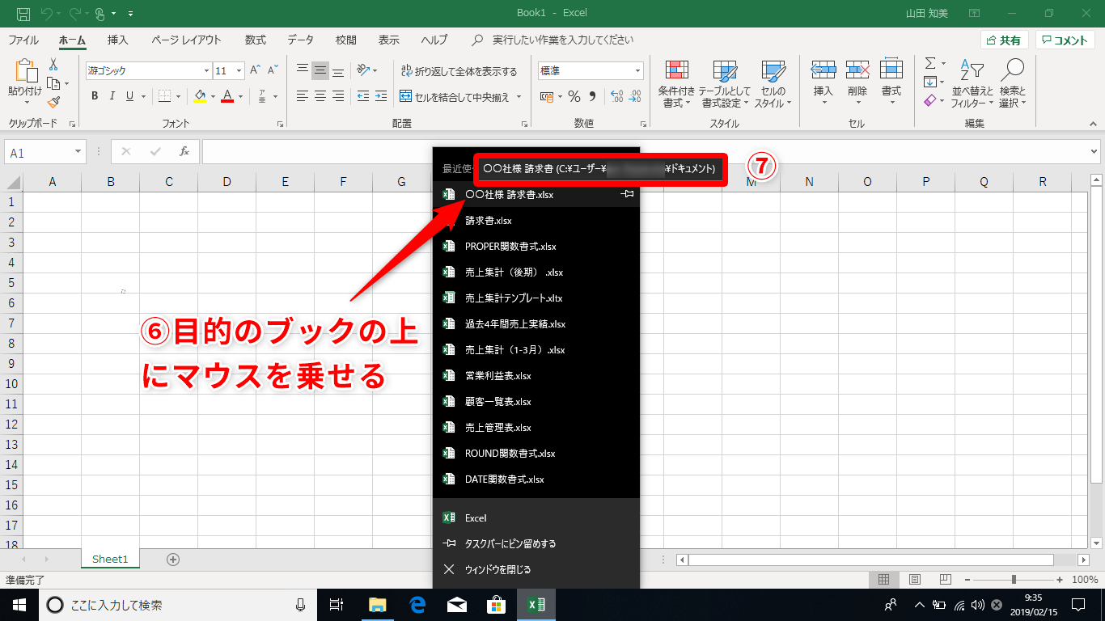The height and width of the screenshot is (621, 1105).
Task: Click the Delete cells (削除) icon
Action: (x=857, y=70)
